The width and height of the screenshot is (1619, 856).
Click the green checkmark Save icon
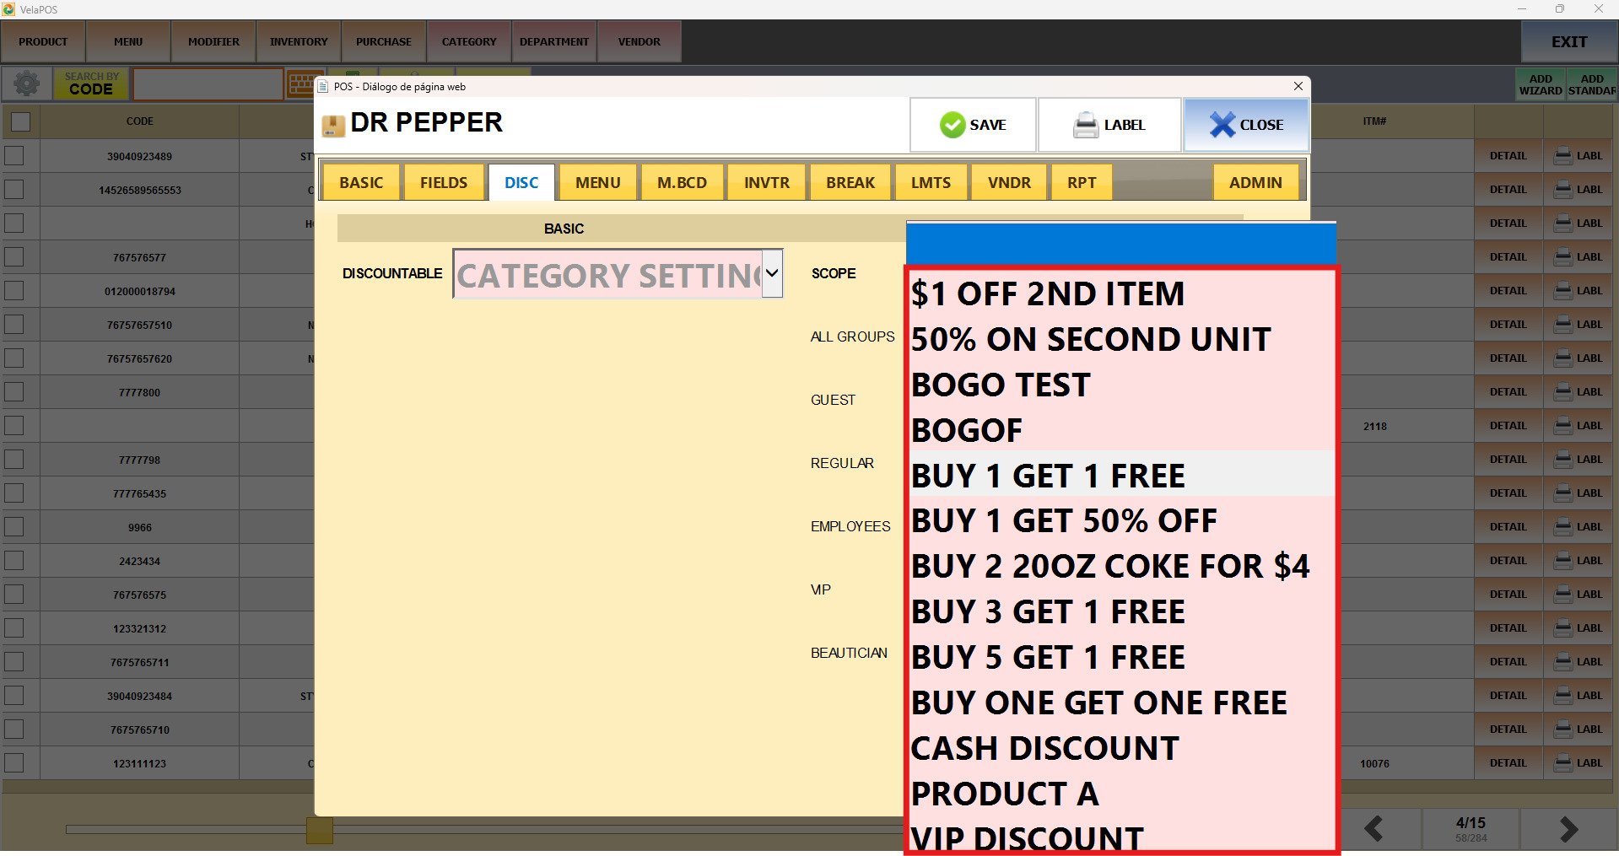click(952, 125)
